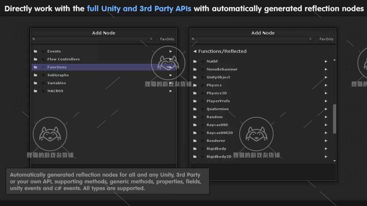This screenshot has width=367, height=206.
Task: Click the Quaternion folder icon
Action: (x=195, y=109)
